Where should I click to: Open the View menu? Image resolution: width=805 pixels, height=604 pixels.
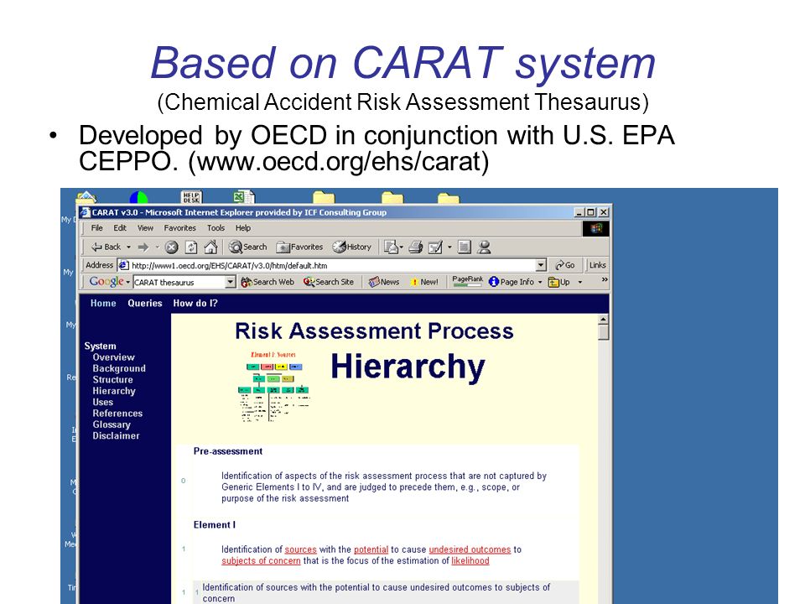pyautogui.click(x=145, y=228)
